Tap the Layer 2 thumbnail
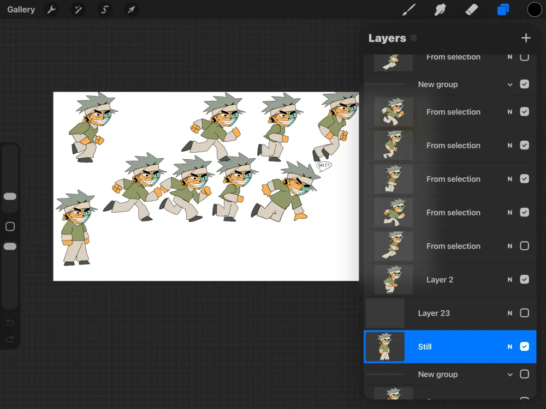Screen dimensions: 546x409 (393, 279)
